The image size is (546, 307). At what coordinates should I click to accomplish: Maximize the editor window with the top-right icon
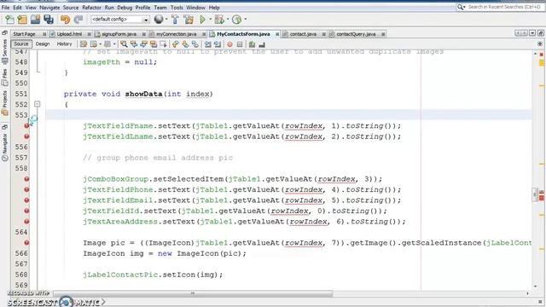(x=540, y=33)
